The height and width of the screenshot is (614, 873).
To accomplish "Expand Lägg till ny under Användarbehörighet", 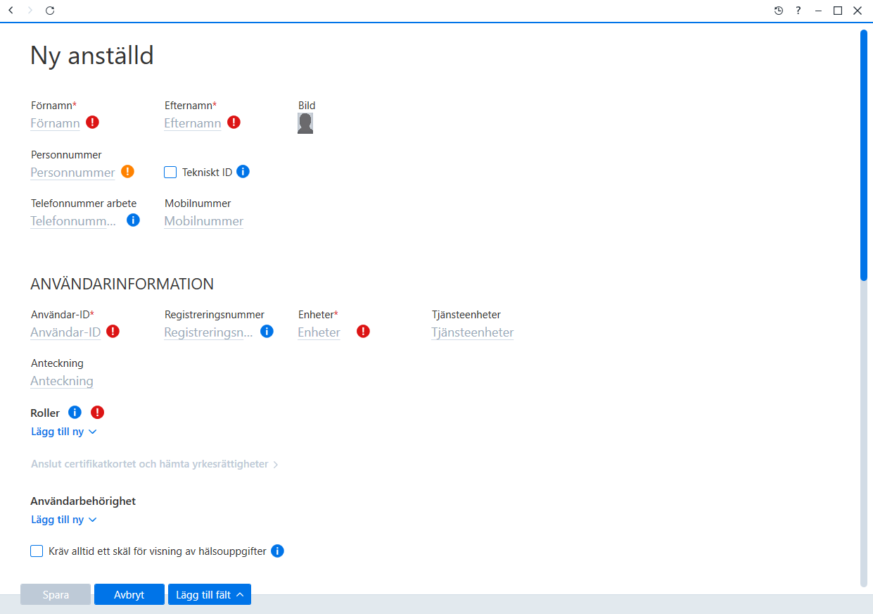I will click(x=63, y=520).
